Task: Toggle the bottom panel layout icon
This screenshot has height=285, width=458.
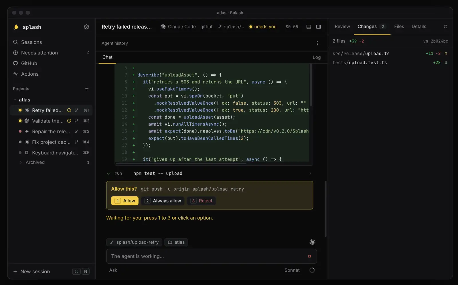Action: click(309, 27)
